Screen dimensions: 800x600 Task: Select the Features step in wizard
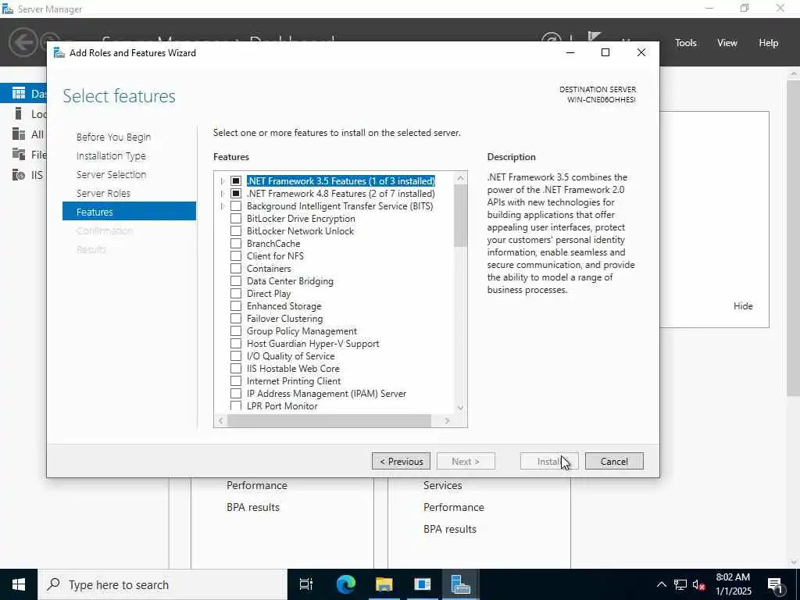click(129, 211)
